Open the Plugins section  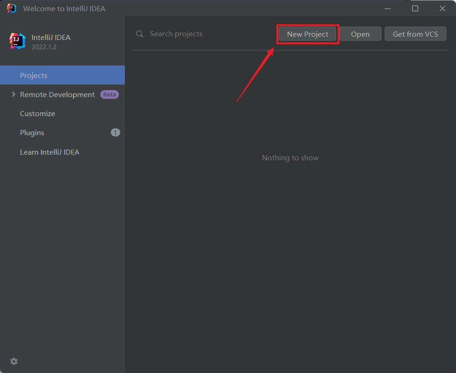point(63,133)
